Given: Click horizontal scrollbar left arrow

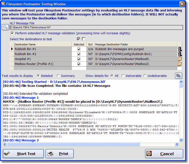Looking at the screenshot, I should (x=5, y=144).
